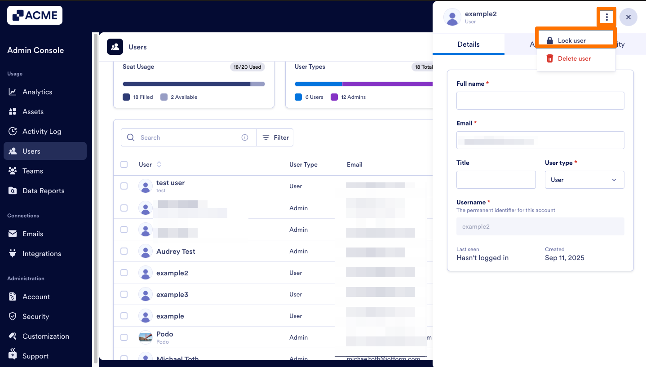Choose Lock user from menu

(571, 40)
